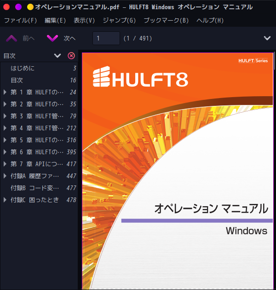The height and width of the screenshot is (290, 276).
Task: Click page number 447 in outline
Action: 71,176
